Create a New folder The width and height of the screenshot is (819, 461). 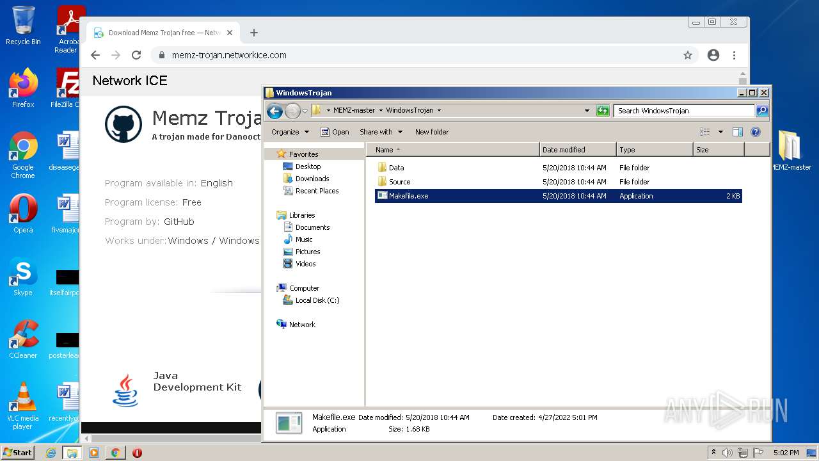(x=432, y=132)
